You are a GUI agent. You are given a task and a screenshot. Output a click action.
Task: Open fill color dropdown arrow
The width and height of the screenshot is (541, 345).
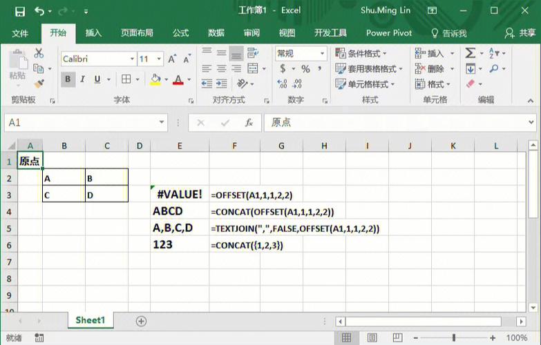[x=167, y=79]
